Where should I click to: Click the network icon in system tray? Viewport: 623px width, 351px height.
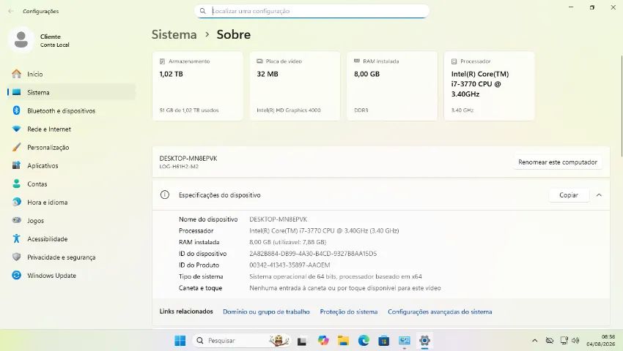pyautogui.click(x=564, y=340)
